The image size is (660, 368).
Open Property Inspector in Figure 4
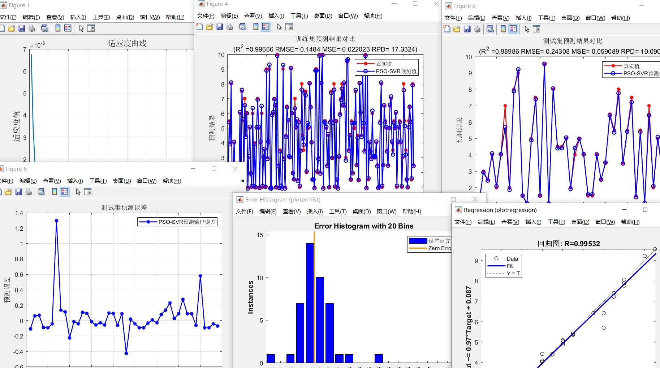click(289, 27)
